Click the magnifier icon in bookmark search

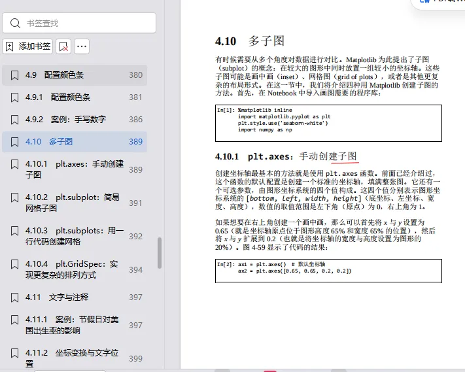15,23
